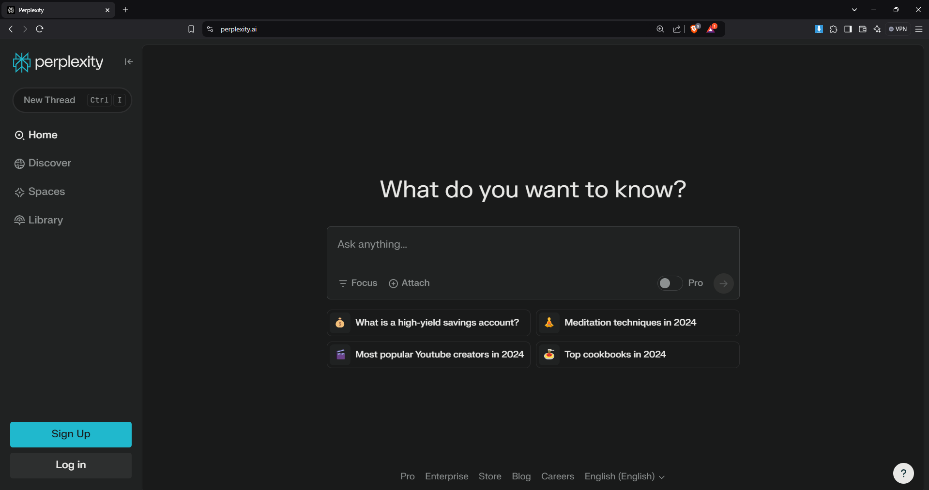Toggle the browser sidebar panel icon
Viewport: 929px width, 490px height.
[x=848, y=29]
